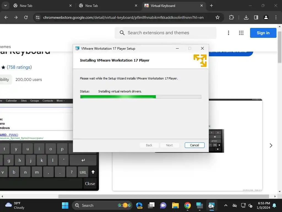
Task: Open Chrome three-dot menu
Action: pos(276,17)
